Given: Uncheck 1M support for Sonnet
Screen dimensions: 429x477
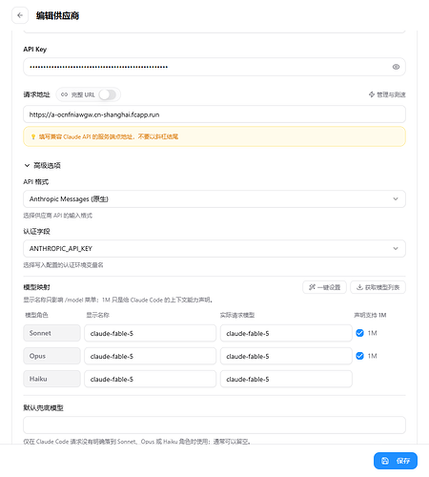Looking at the screenshot, I should click(x=359, y=333).
